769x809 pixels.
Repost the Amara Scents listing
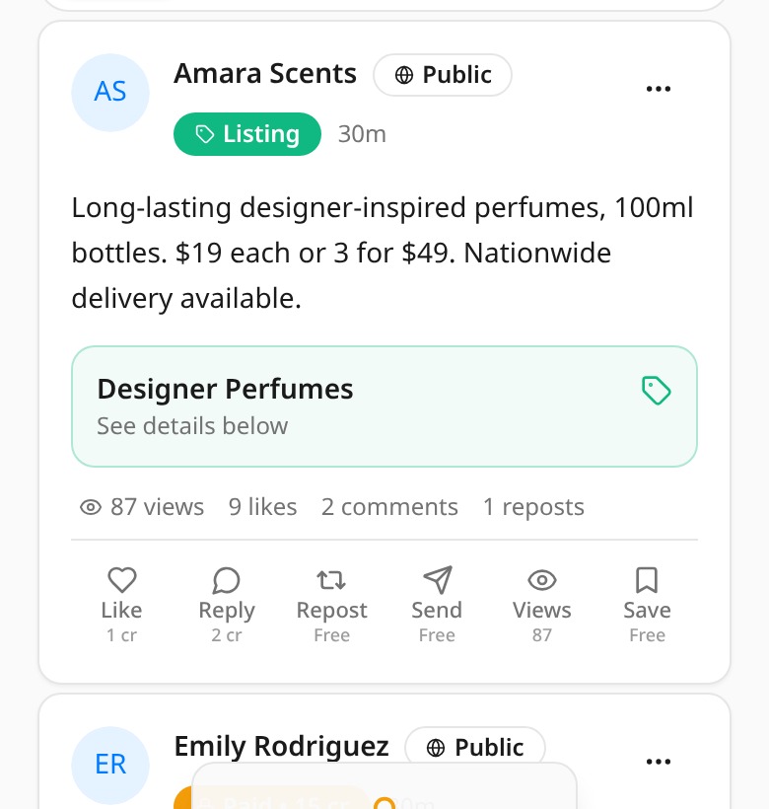pos(332,605)
